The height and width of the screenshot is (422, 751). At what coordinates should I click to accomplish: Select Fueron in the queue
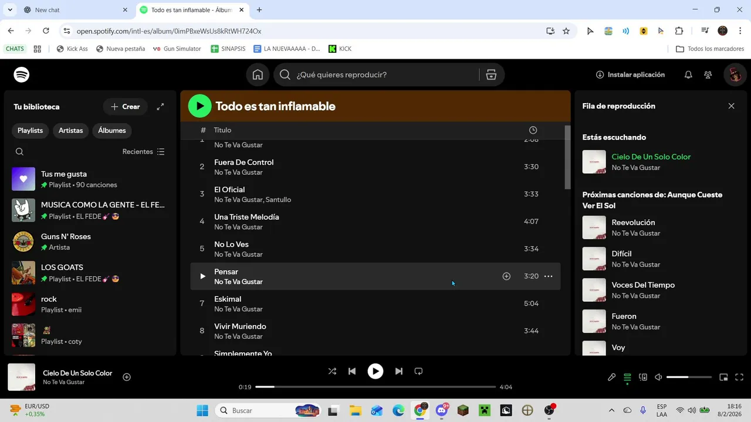click(661, 321)
